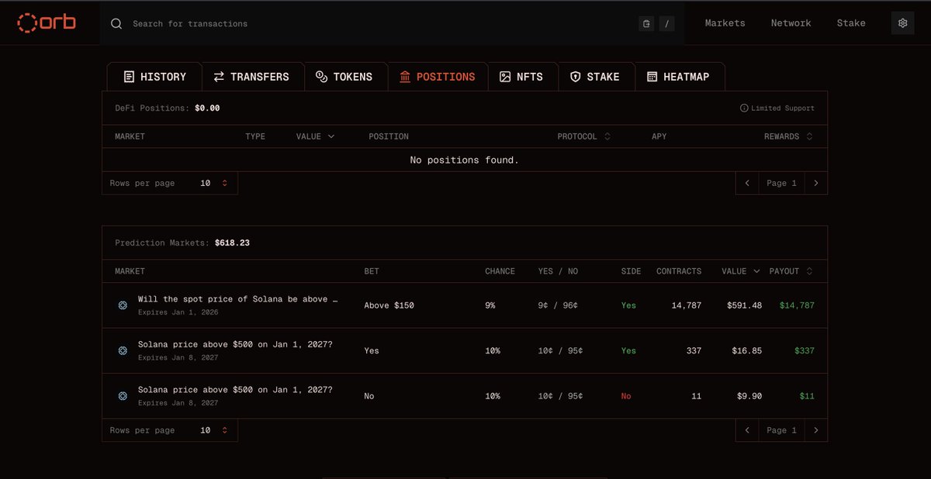This screenshot has height=479, width=931.
Task: Click the 9% chance value
Action: pos(490,305)
